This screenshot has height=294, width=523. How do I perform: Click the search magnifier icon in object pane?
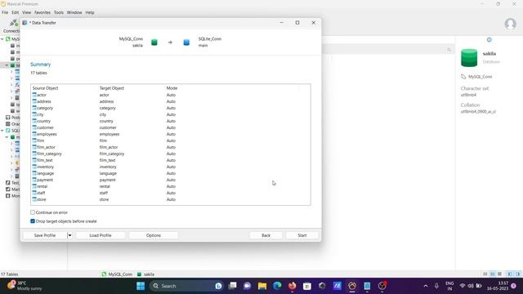[449, 50]
